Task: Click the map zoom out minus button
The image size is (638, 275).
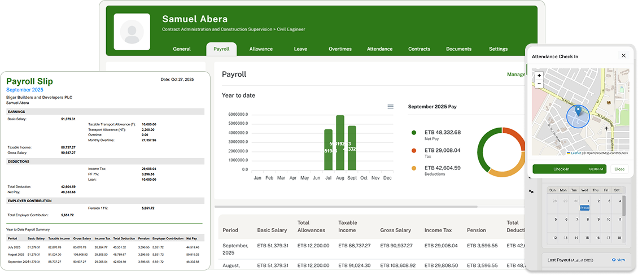Action: 539,84
